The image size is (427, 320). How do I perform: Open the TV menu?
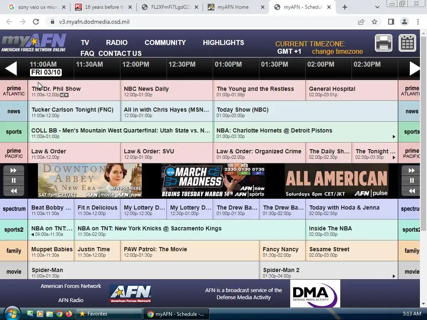tap(85, 43)
